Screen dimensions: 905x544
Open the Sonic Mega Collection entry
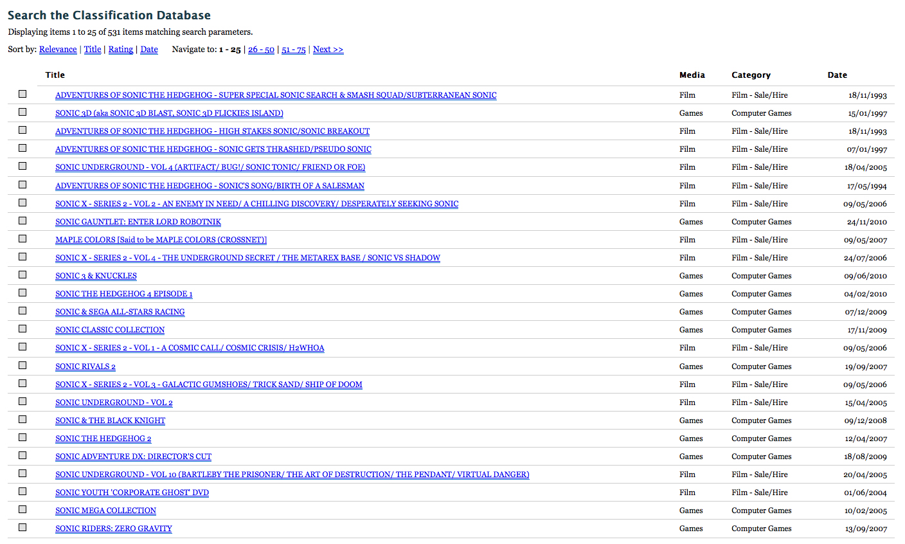[x=105, y=511]
